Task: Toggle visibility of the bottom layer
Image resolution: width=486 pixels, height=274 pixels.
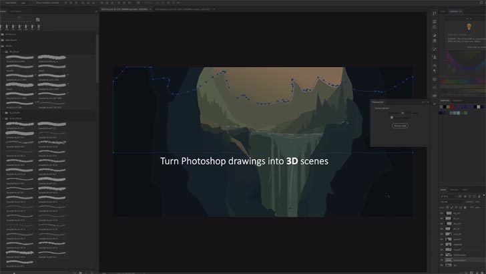Action: click(x=442, y=265)
